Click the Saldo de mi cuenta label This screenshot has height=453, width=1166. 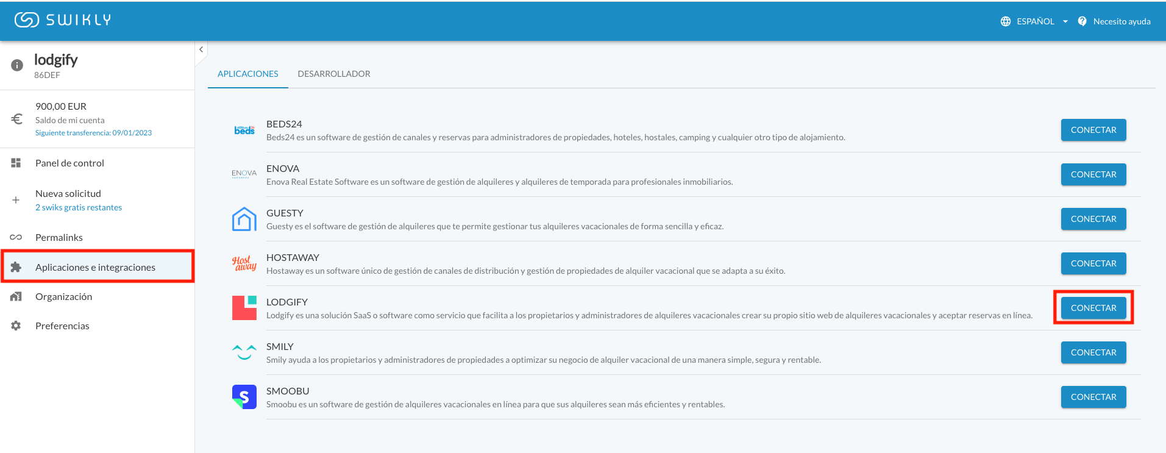pyautogui.click(x=70, y=120)
